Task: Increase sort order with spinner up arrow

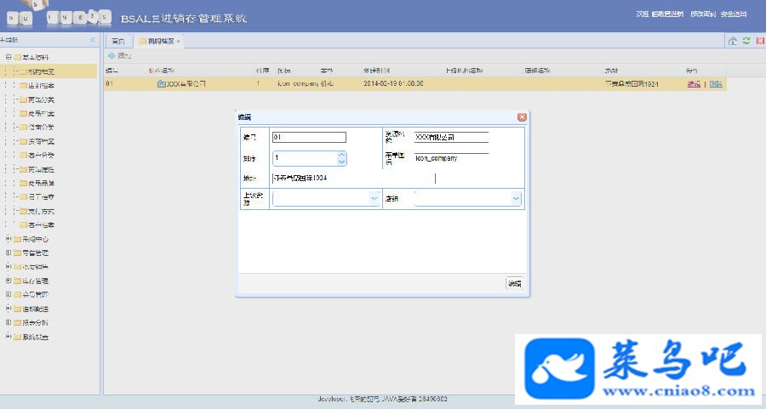Action: coord(341,155)
